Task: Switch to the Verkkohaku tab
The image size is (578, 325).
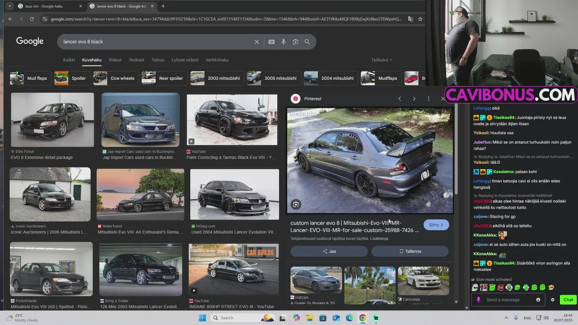Action: [x=217, y=60]
